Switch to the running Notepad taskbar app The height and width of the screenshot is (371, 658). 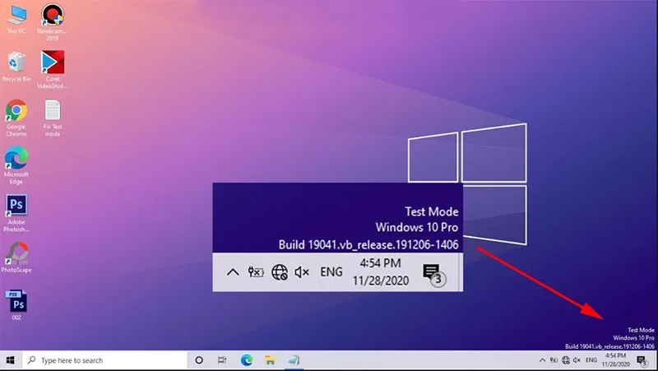click(x=294, y=360)
